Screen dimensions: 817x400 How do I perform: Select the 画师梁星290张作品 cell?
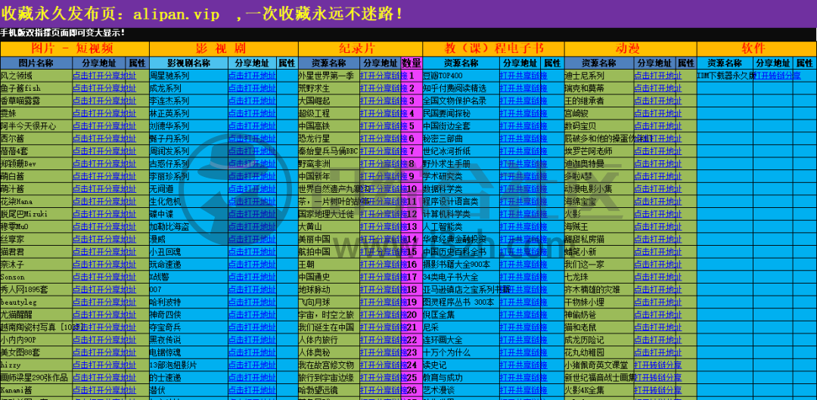coord(36,377)
